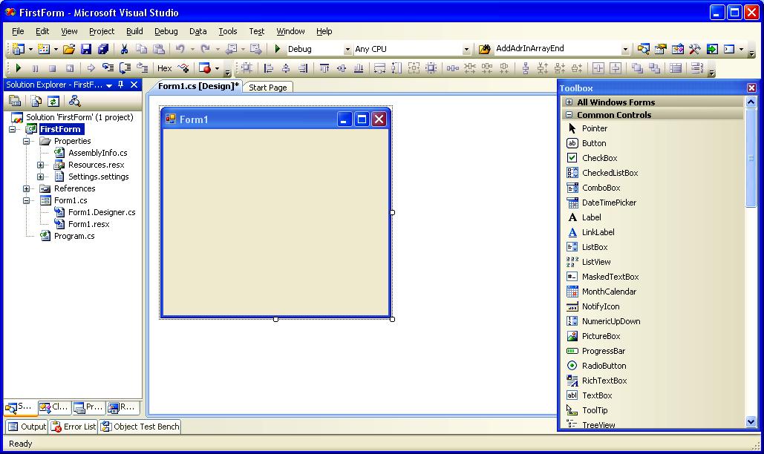Select Program.cs in Solution Explorer
The height and width of the screenshot is (454, 764).
(74, 236)
